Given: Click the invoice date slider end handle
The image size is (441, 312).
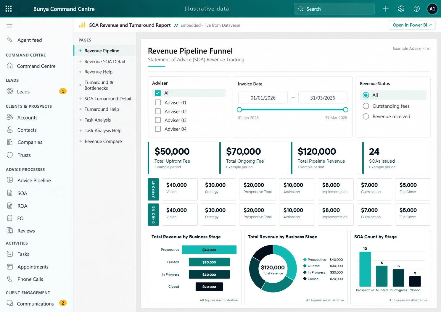Looking at the screenshot, I should tap(345, 110).
